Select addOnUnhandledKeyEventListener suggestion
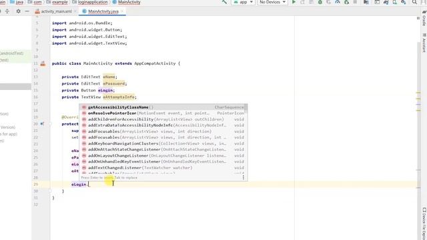Image resolution: width=427 pixels, height=240 pixels. [x=163, y=161]
